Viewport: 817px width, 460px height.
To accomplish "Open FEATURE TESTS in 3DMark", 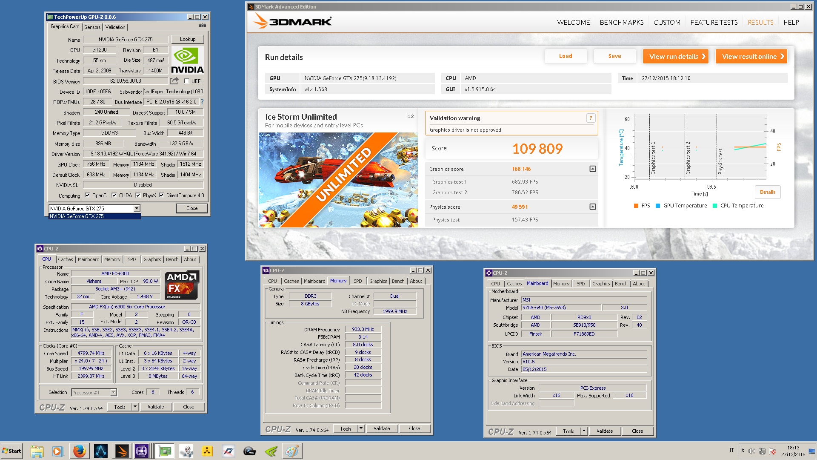I will pyautogui.click(x=714, y=22).
